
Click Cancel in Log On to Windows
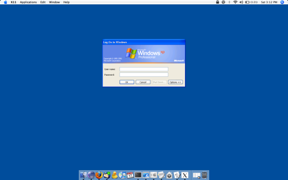[143, 82]
